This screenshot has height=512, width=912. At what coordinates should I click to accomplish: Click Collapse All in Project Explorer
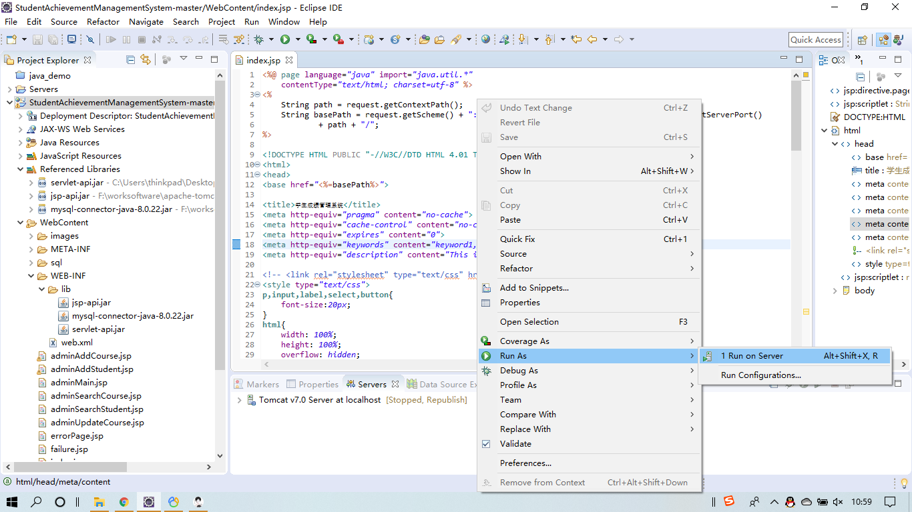pyautogui.click(x=131, y=60)
